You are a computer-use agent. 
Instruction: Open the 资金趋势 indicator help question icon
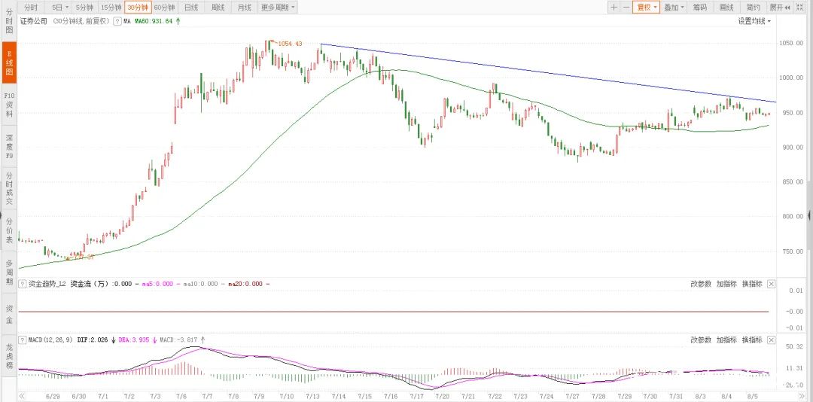tap(23, 284)
